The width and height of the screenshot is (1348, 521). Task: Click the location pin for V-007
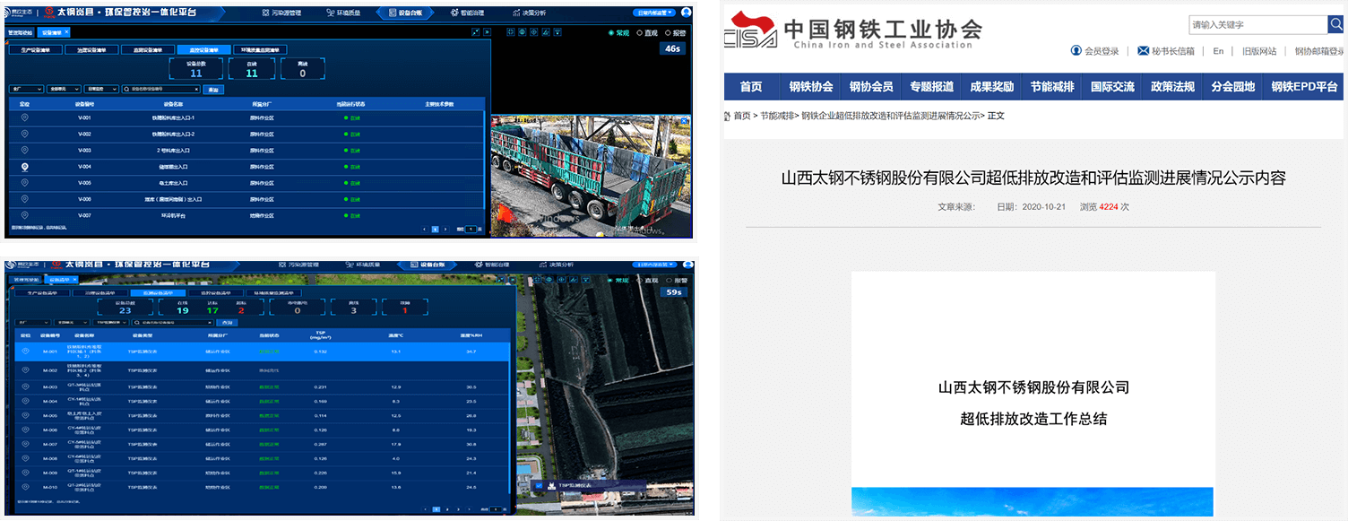[x=25, y=215]
